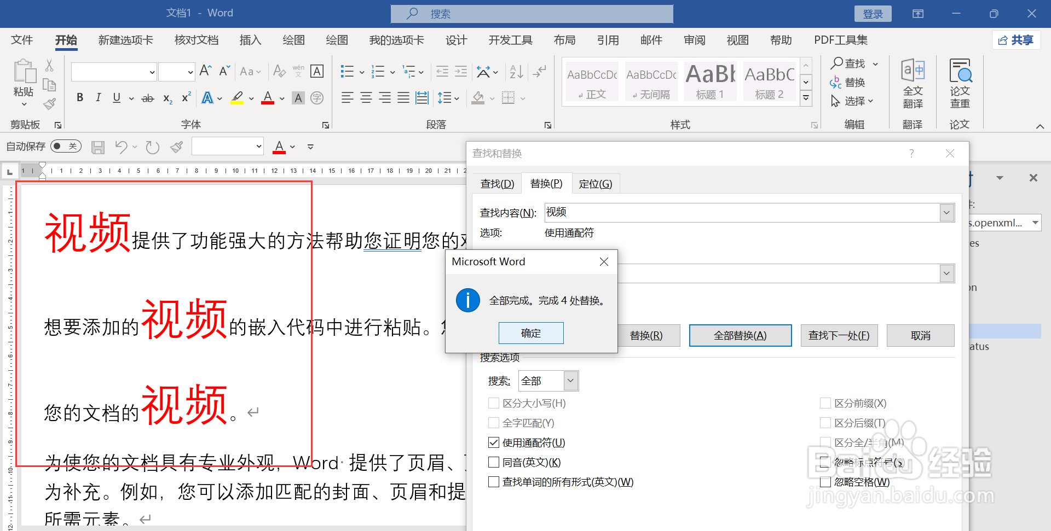Screen dimensions: 1051x531
Task: Open the 文件 menu
Action: tap(22, 40)
